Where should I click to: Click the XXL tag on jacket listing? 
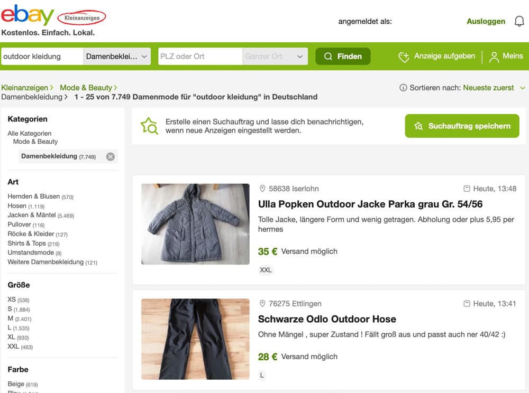266,270
